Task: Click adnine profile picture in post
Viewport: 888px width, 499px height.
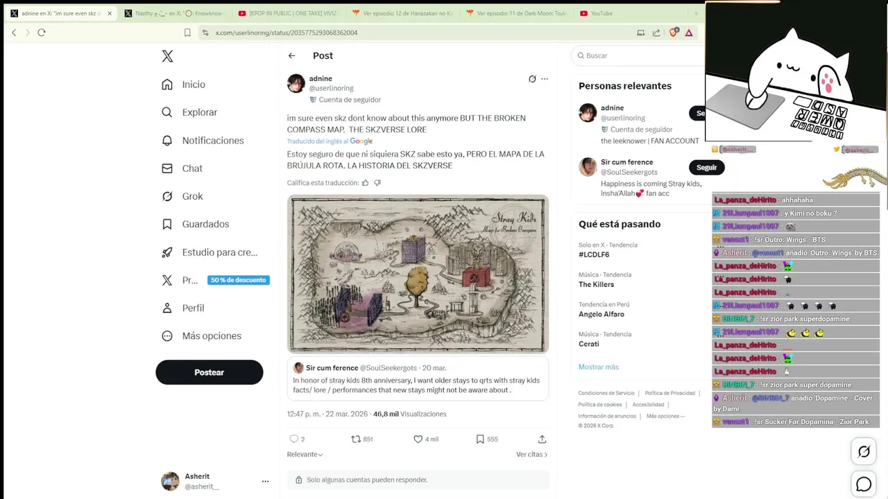Action: tap(296, 83)
